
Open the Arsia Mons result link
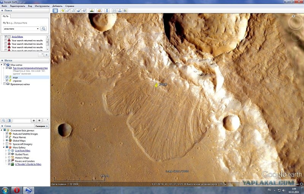pyautogui.click(x=17, y=37)
